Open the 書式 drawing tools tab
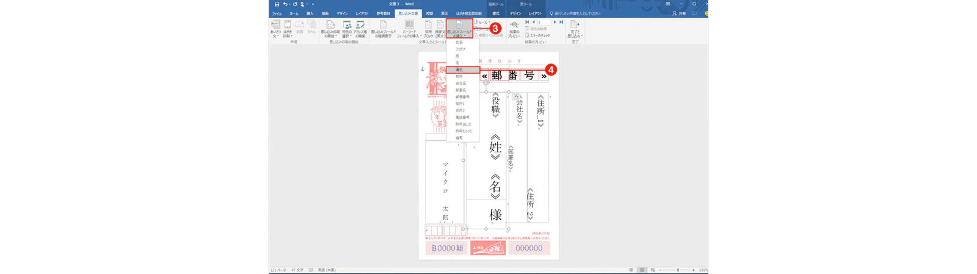 [496, 13]
